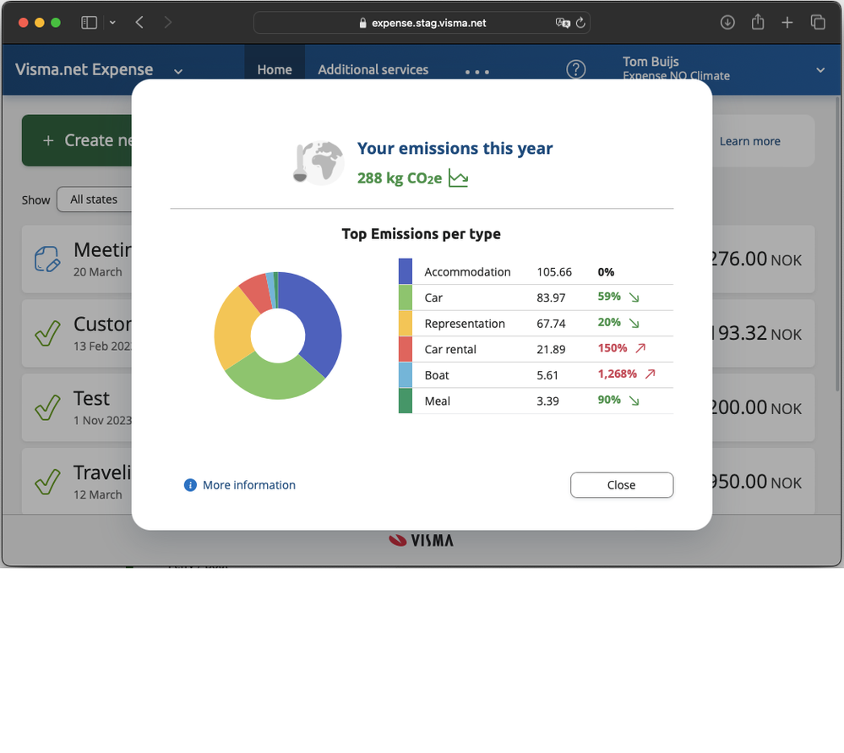This screenshot has height=753, width=844.
Task: Reload the page with the refresh icon
Action: [x=580, y=23]
